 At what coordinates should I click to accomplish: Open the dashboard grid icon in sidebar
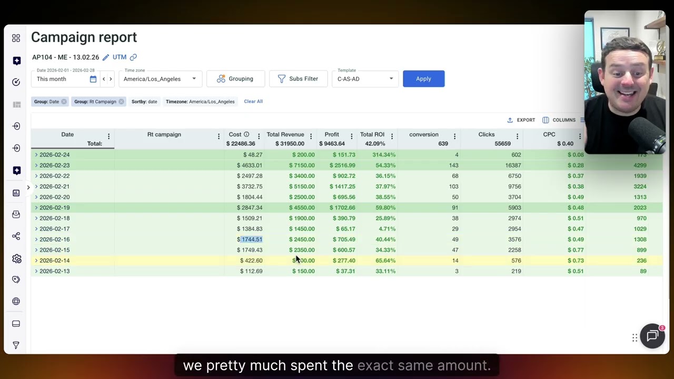pos(16,38)
